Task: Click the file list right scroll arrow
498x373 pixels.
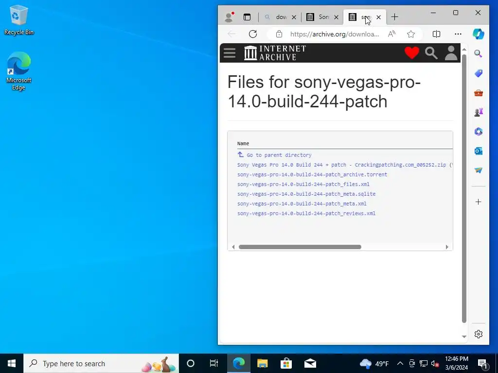Action: (447, 247)
